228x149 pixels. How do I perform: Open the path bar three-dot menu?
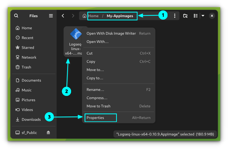click(175, 16)
